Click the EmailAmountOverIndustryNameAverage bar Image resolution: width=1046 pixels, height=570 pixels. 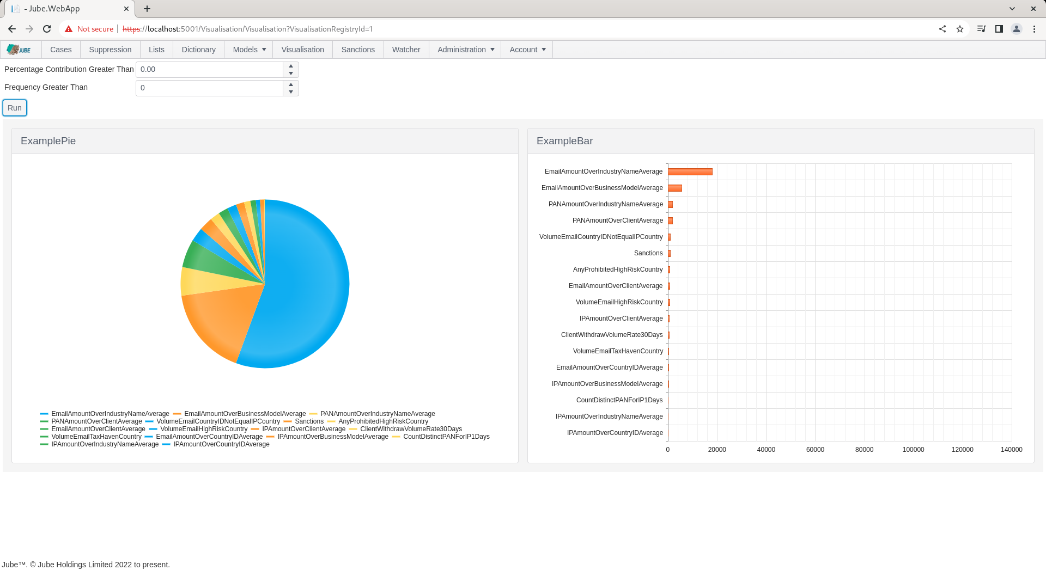(690, 171)
